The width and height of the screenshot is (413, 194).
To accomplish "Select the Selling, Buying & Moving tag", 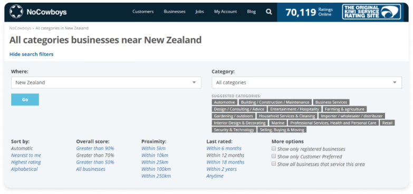I will (282, 130).
